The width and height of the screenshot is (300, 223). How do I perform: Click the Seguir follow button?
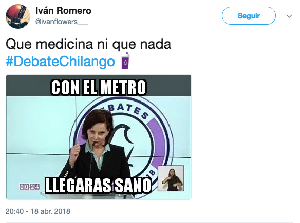tap(249, 16)
